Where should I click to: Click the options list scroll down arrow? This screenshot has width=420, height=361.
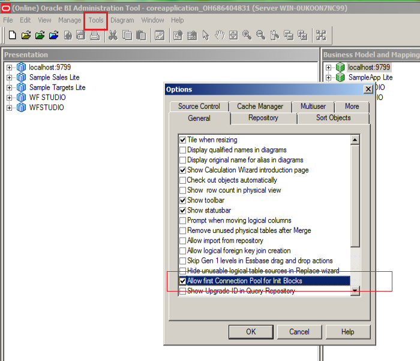pyautogui.click(x=355, y=290)
